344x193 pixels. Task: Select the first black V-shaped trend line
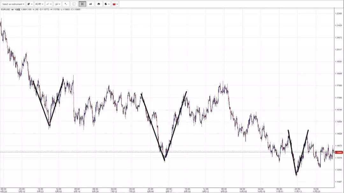pos(41,104)
